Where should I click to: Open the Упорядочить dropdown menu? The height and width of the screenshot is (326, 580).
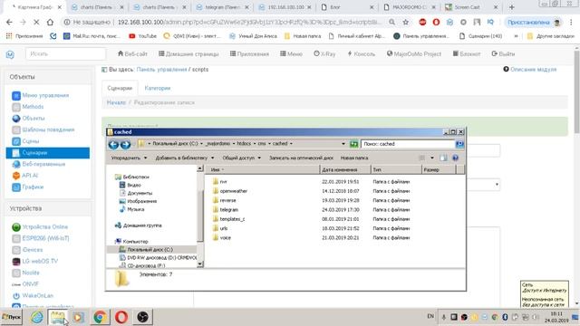[129, 158]
